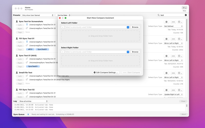Click the Small File Test preset title
Screen dimensions: 205x128
[25, 72]
